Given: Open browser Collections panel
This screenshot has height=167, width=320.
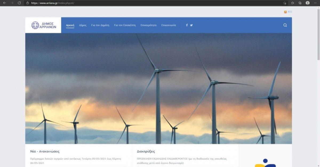Looking at the screenshot, I should pyautogui.click(x=300, y=3).
